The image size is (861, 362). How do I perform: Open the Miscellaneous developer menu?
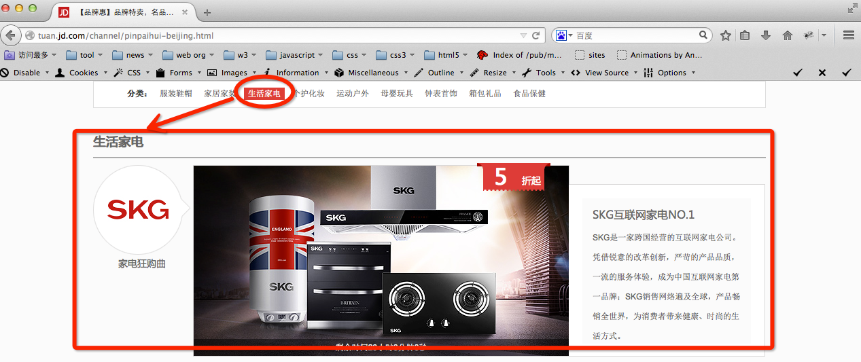point(370,73)
